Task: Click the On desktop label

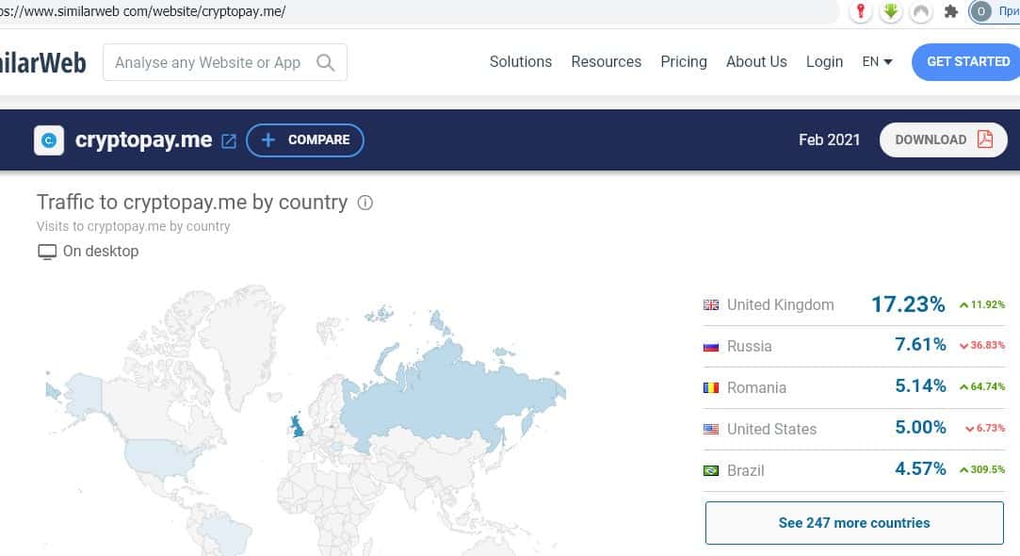Action: point(101,252)
